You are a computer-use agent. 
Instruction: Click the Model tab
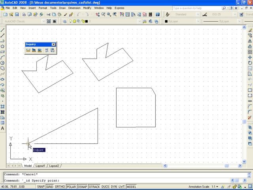point(28,166)
